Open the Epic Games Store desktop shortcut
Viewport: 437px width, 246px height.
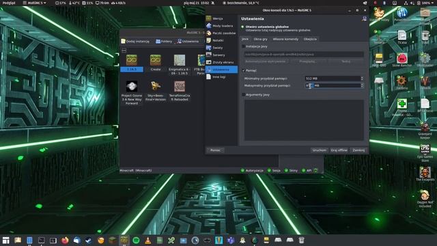(x=425, y=153)
